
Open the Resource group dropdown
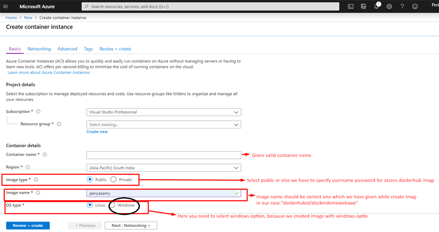tap(164, 125)
